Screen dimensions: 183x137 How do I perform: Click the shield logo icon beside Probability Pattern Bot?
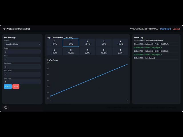pos(5,29)
